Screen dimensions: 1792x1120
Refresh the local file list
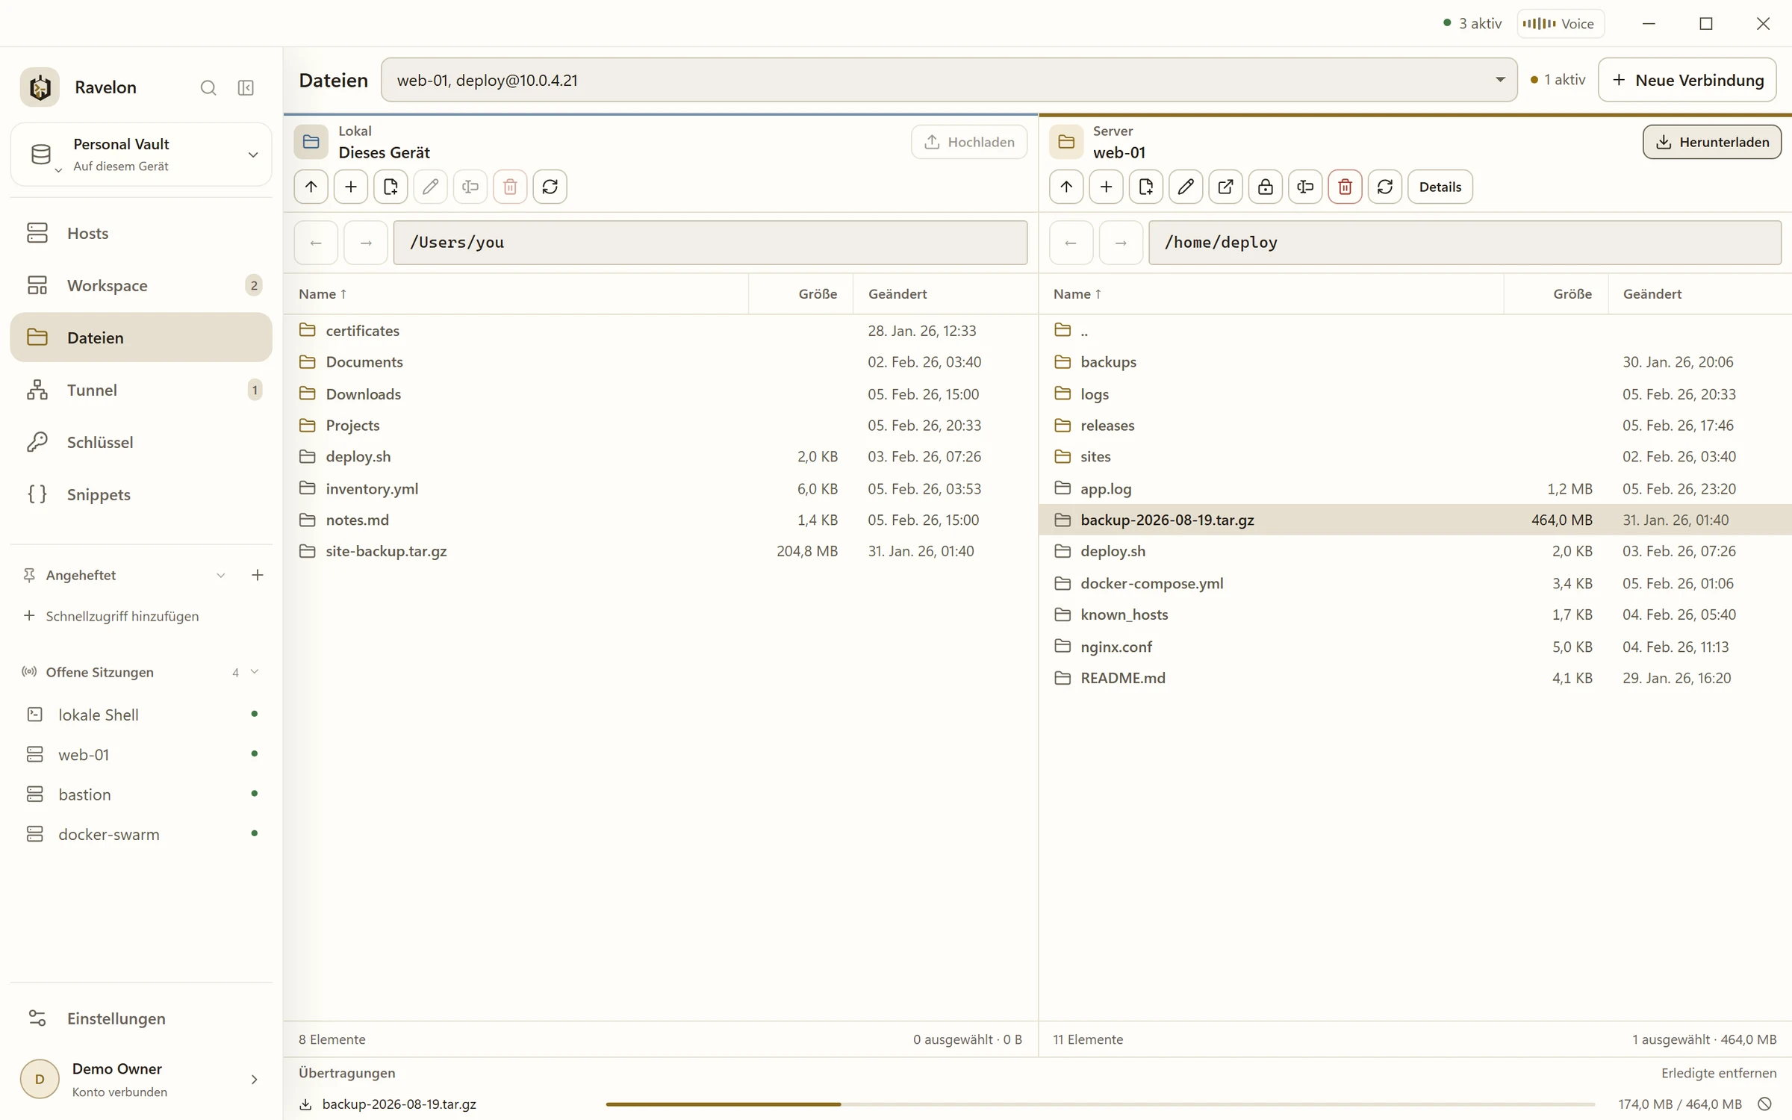coord(550,187)
